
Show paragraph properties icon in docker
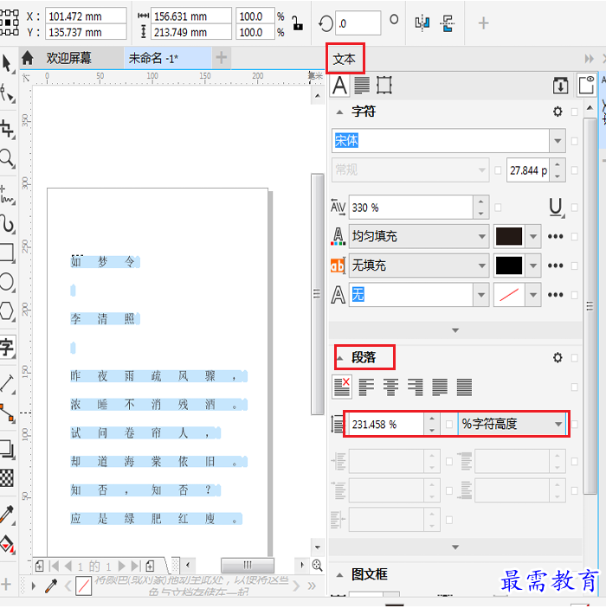point(362,86)
